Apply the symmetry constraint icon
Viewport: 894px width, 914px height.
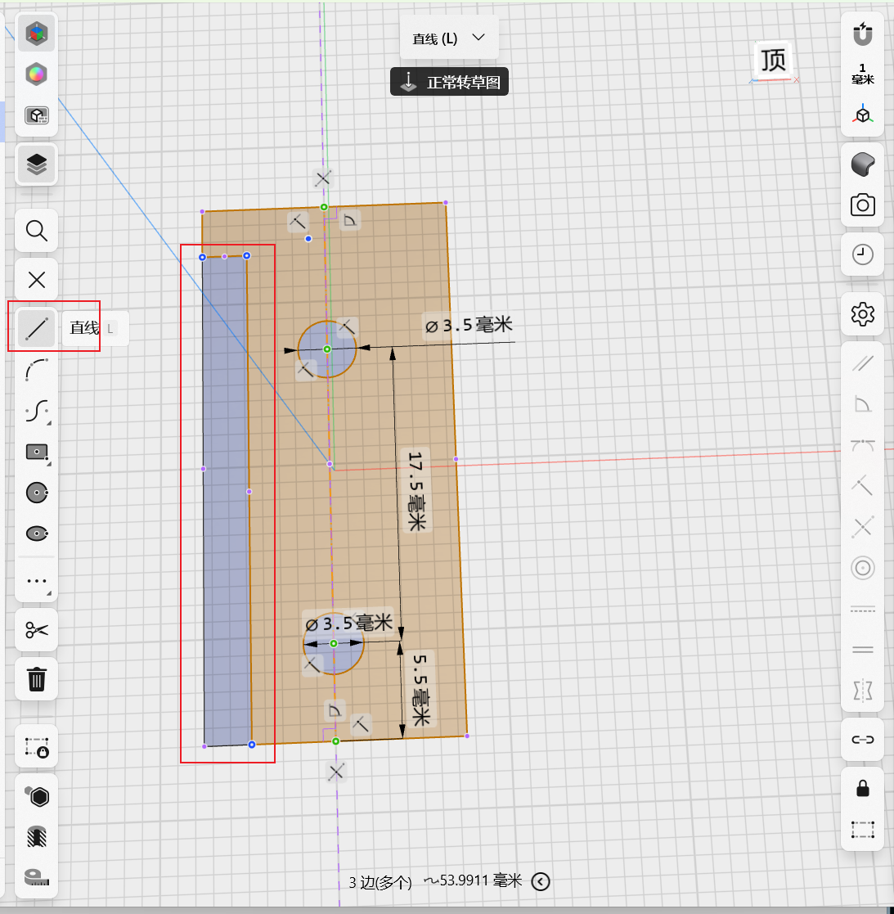(x=863, y=691)
